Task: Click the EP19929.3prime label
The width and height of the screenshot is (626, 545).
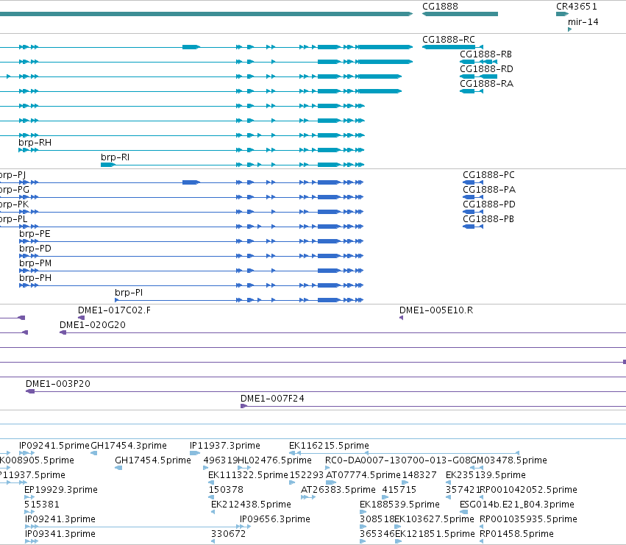Action: tap(60, 490)
